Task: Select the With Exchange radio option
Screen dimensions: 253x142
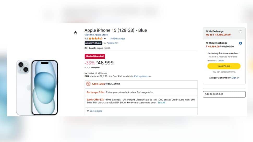Action: click(240, 32)
